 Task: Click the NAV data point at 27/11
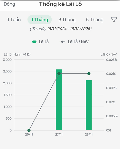[59, 74]
